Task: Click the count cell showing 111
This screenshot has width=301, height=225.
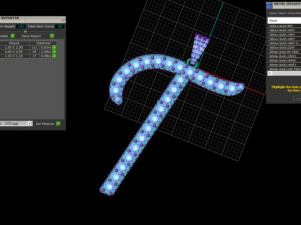Action: click(34, 47)
